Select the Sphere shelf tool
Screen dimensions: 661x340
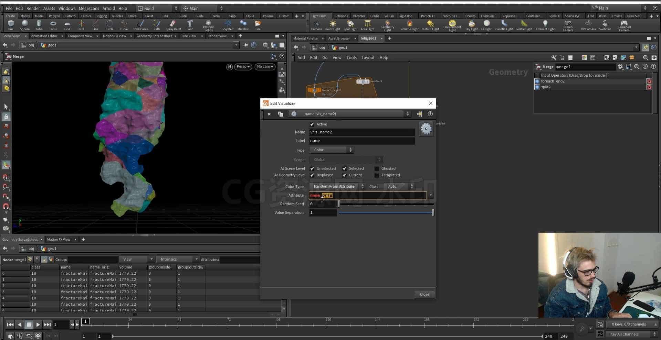pyautogui.click(x=25, y=25)
